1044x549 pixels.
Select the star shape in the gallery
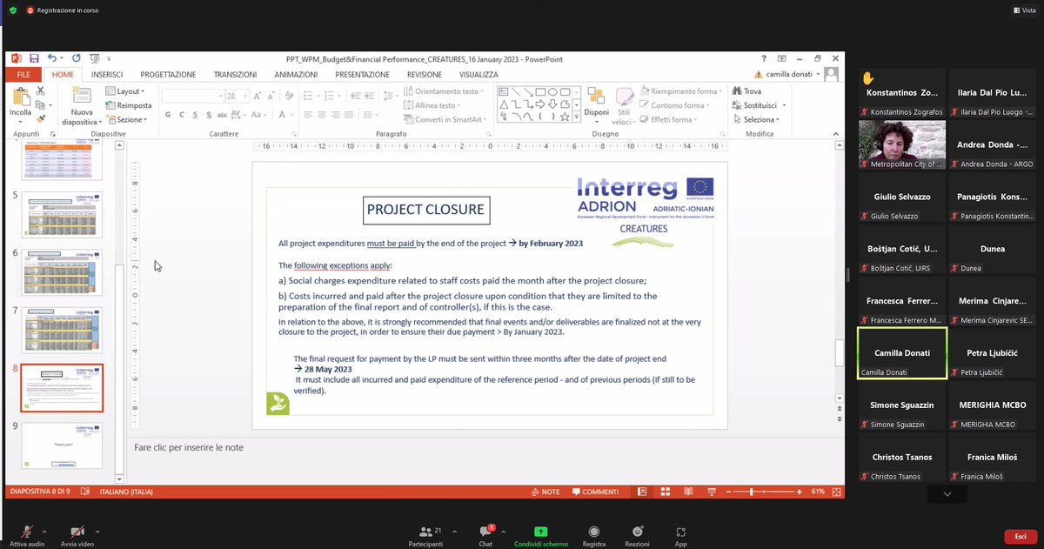point(565,117)
